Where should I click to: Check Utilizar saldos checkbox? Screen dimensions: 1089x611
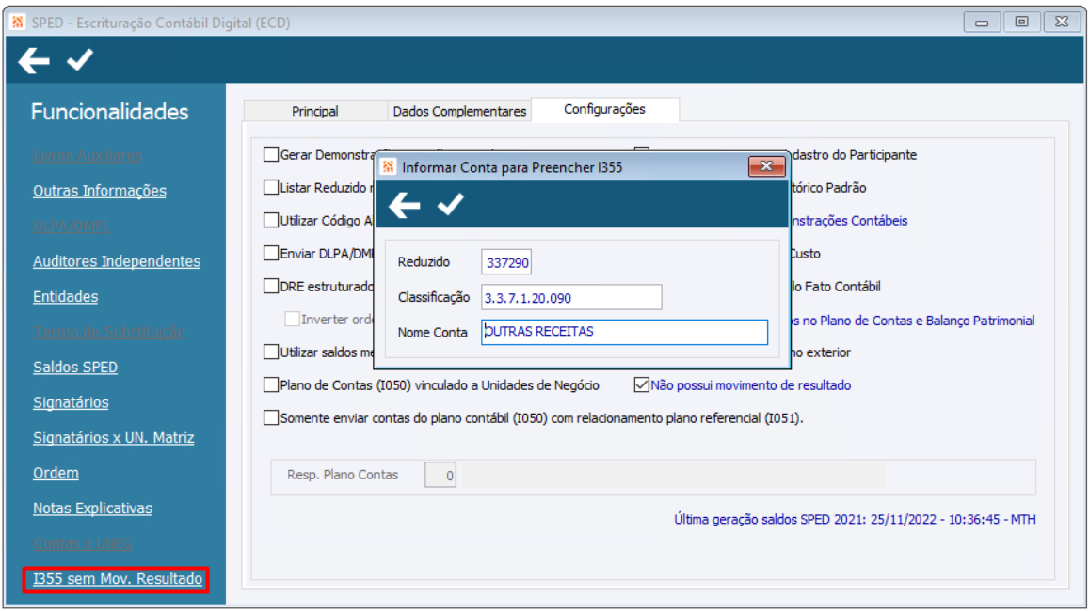pos(271,352)
